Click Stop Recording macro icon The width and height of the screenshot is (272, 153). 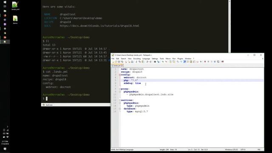208,62
